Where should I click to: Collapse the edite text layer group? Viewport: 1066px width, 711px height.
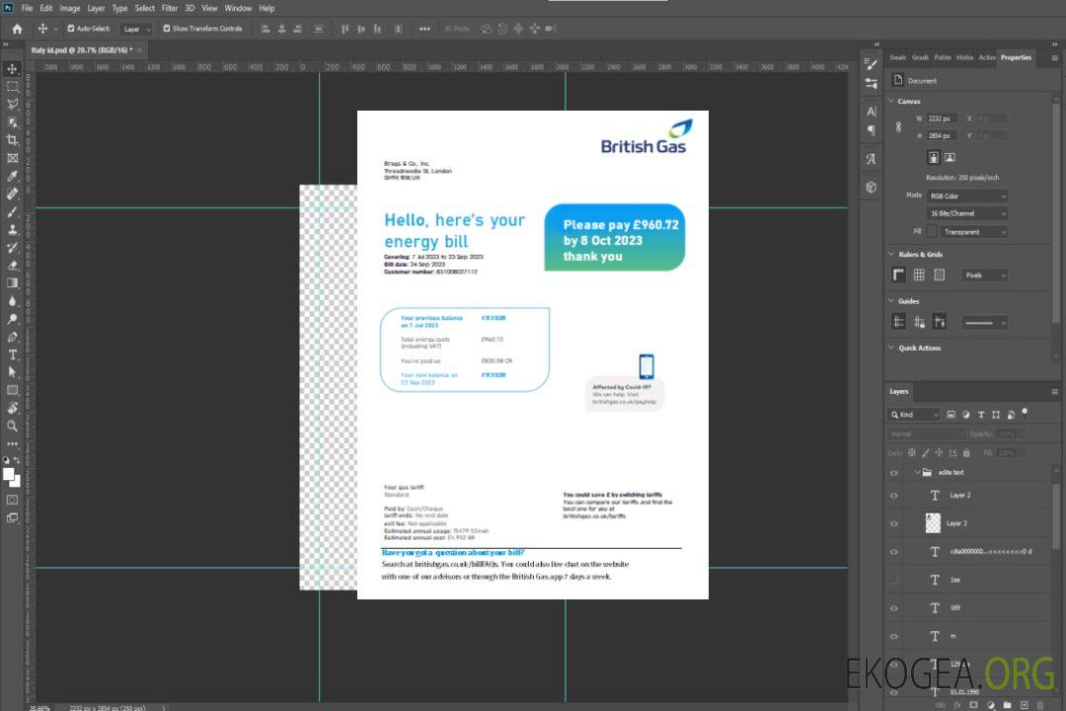pyautogui.click(x=916, y=472)
